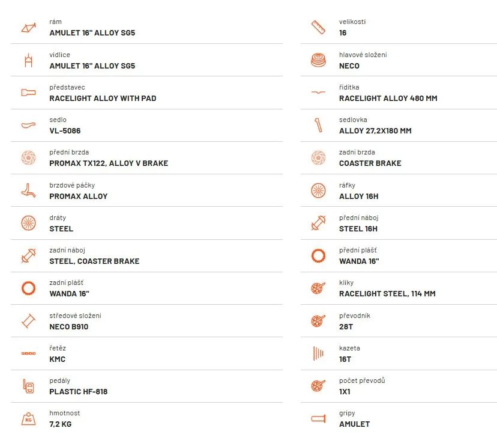Click the COASTER BRAKE rear brake value
Image resolution: width=497 pixels, height=440 pixels.
(x=370, y=163)
